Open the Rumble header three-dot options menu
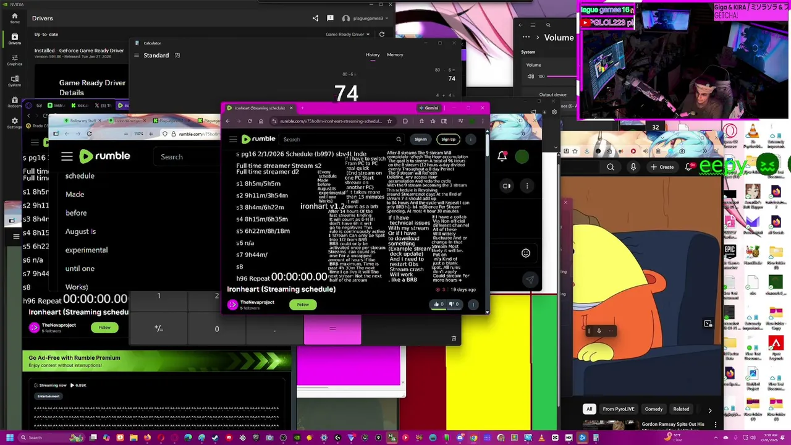Viewport: 791px width, 445px height. (x=471, y=140)
